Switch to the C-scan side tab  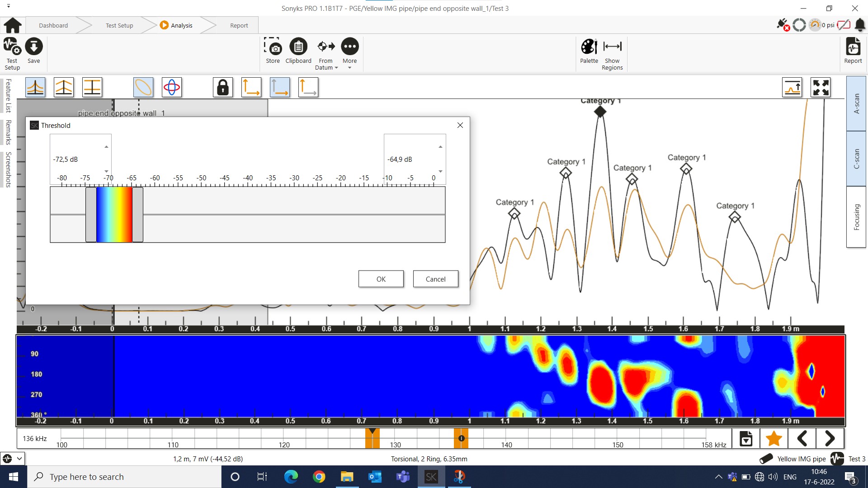[x=856, y=159]
